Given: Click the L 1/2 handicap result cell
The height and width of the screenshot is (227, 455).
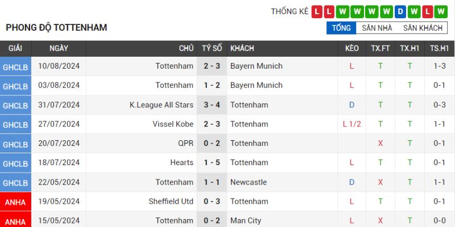Looking at the screenshot, I should click(352, 124).
